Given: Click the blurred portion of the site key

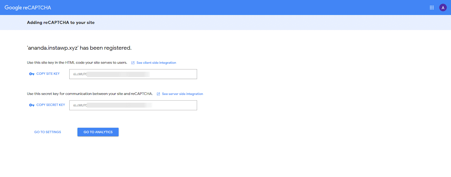Looking at the screenshot, I should (x=118, y=74).
